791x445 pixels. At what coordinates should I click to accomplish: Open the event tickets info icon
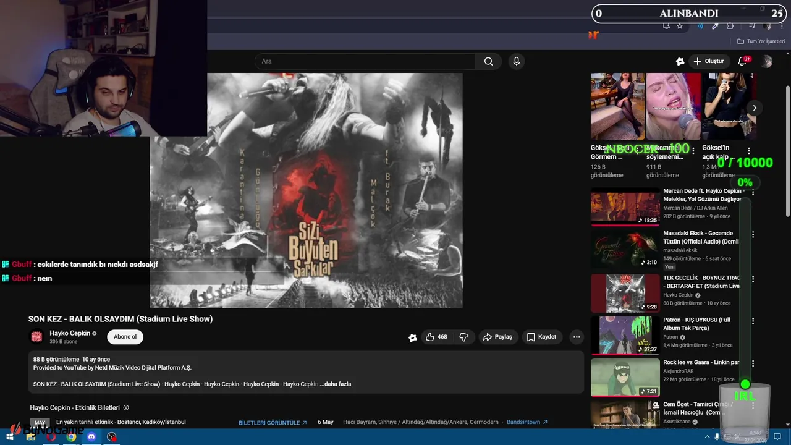(126, 408)
